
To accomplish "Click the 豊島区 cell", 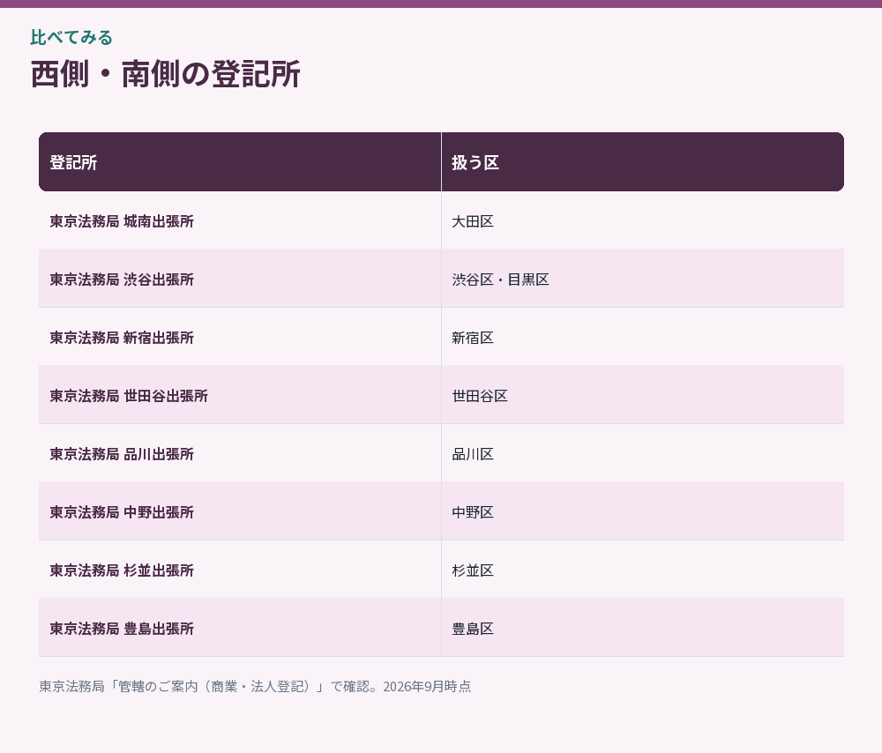I will (643, 628).
